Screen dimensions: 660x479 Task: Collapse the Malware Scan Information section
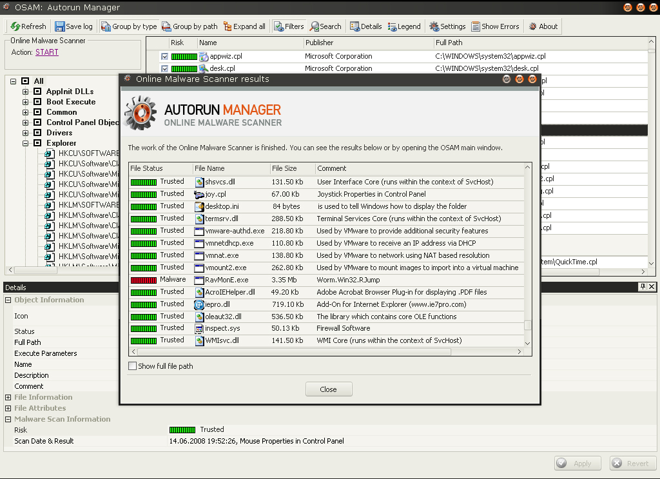[8, 419]
